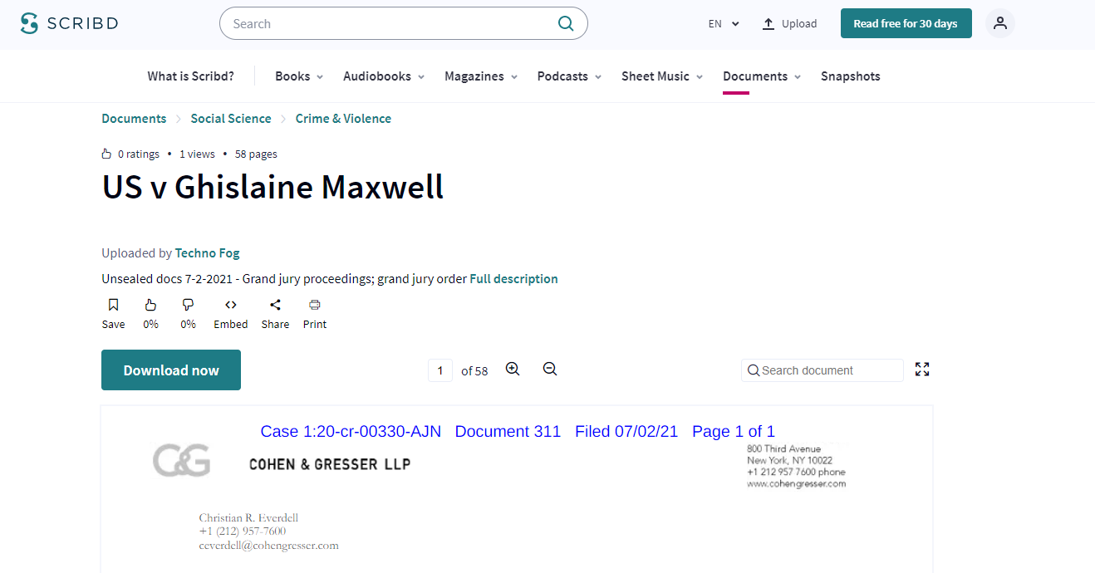Open the user account profile icon
This screenshot has width=1095, height=573.
click(1000, 23)
